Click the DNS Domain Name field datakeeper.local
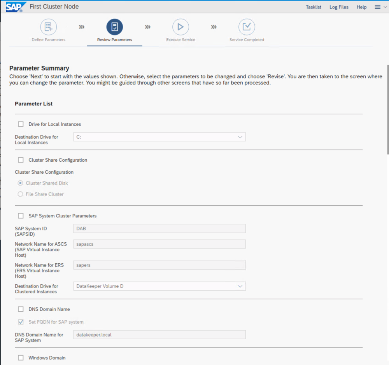389x365 pixels. [159, 335]
